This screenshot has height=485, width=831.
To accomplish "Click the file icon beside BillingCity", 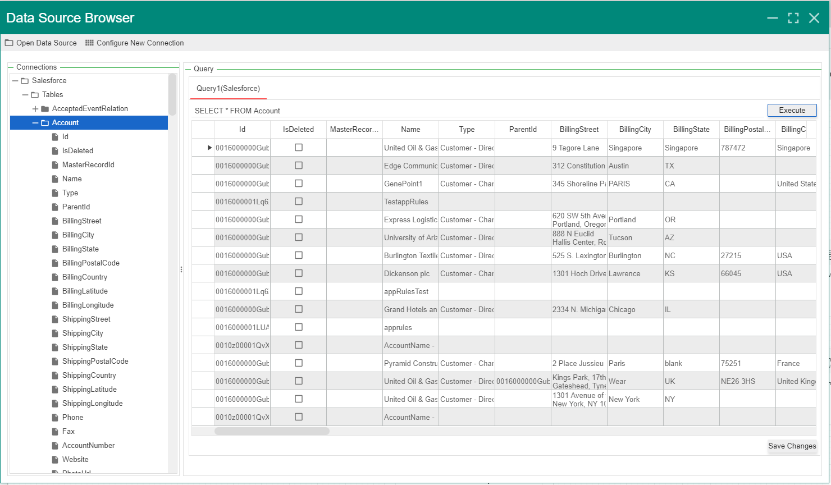I will tap(55, 235).
